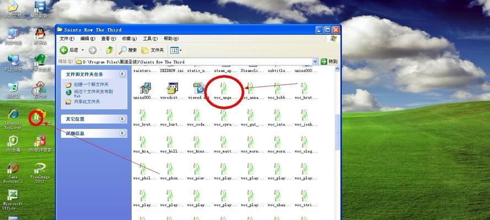
Task: Open Game Booster 3 desktop icon
Action: coord(13,168)
